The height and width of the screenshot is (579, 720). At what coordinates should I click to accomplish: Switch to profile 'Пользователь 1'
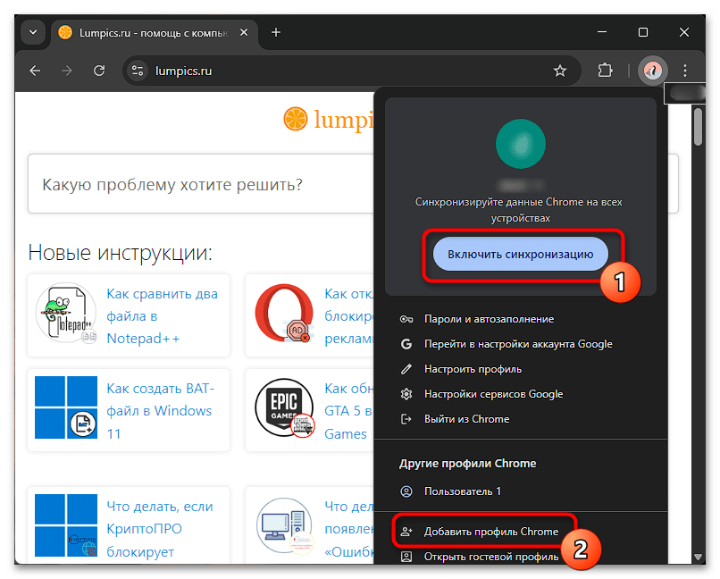(521, 491)
